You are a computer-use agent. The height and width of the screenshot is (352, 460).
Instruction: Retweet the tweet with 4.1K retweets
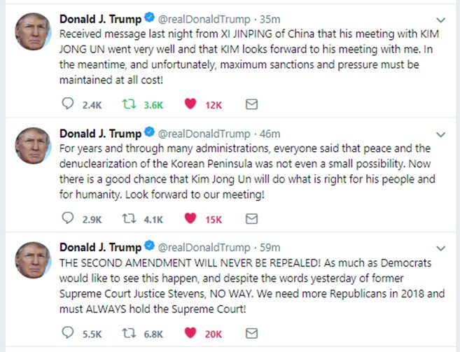pos(128,218)
